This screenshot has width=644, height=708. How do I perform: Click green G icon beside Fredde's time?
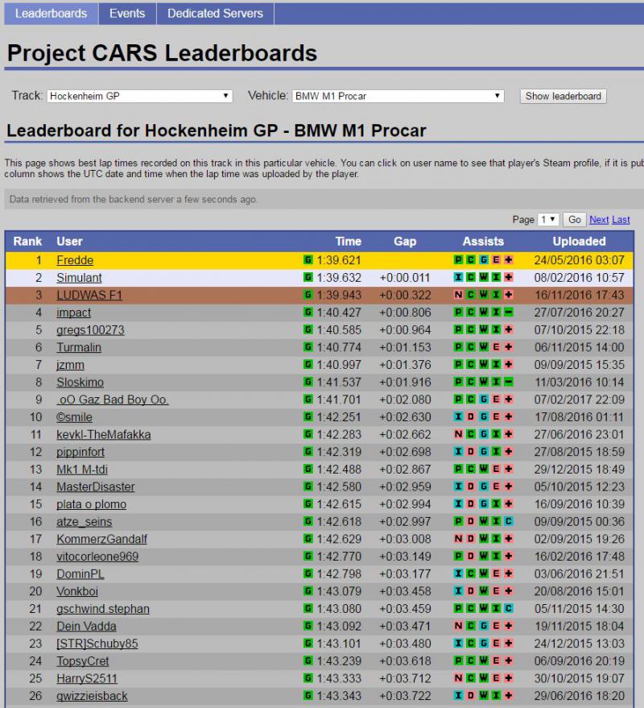tap(308, 259)
